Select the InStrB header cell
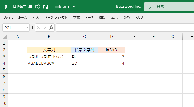The image size is (194, 107). pyautogui.click(x=111, y=50)
